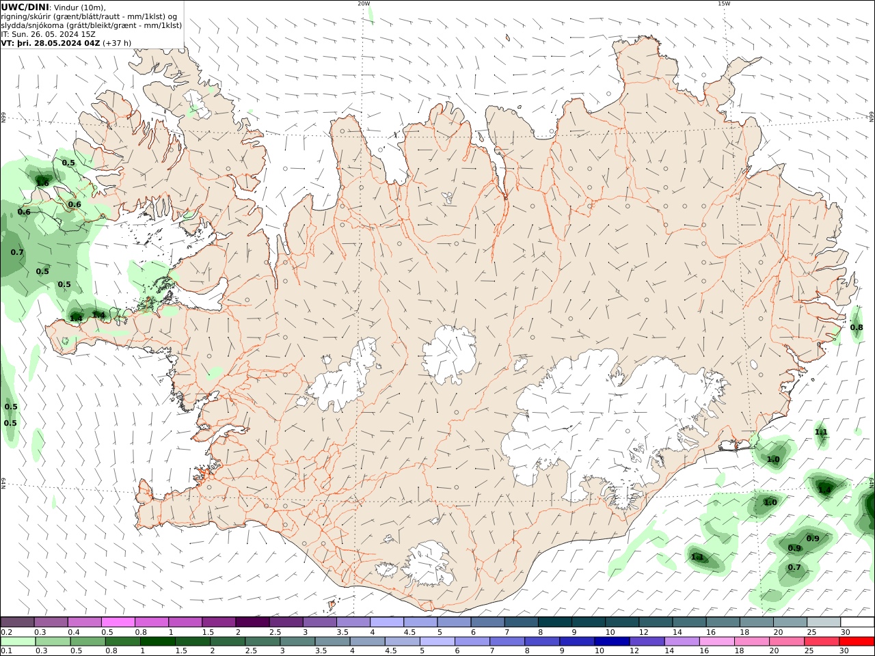Pick the top-row legend swatch labeled 14
875x656 pixels.
click(x=689, y=622)
